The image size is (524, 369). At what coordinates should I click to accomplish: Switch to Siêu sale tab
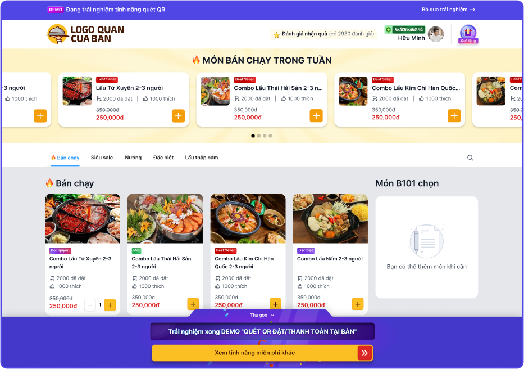coord(102,157)
